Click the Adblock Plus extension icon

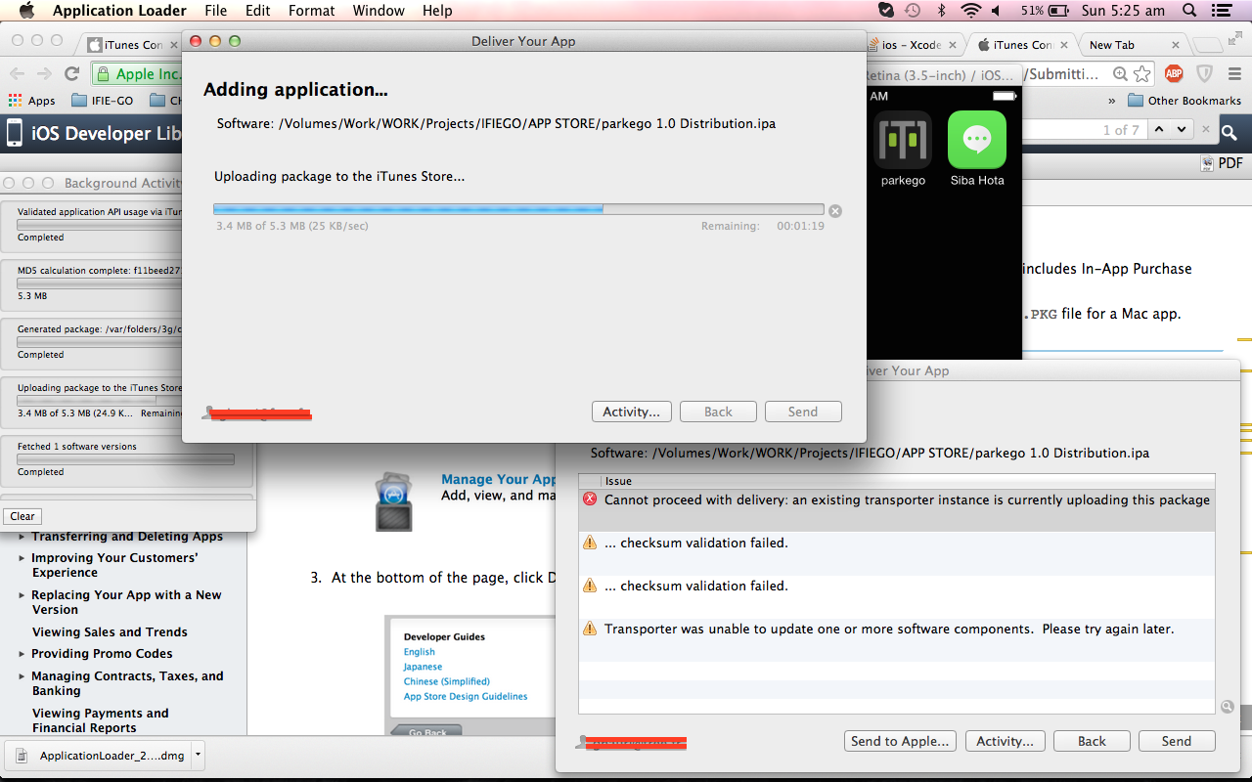pyautogui.click(x=1174, y=73)
